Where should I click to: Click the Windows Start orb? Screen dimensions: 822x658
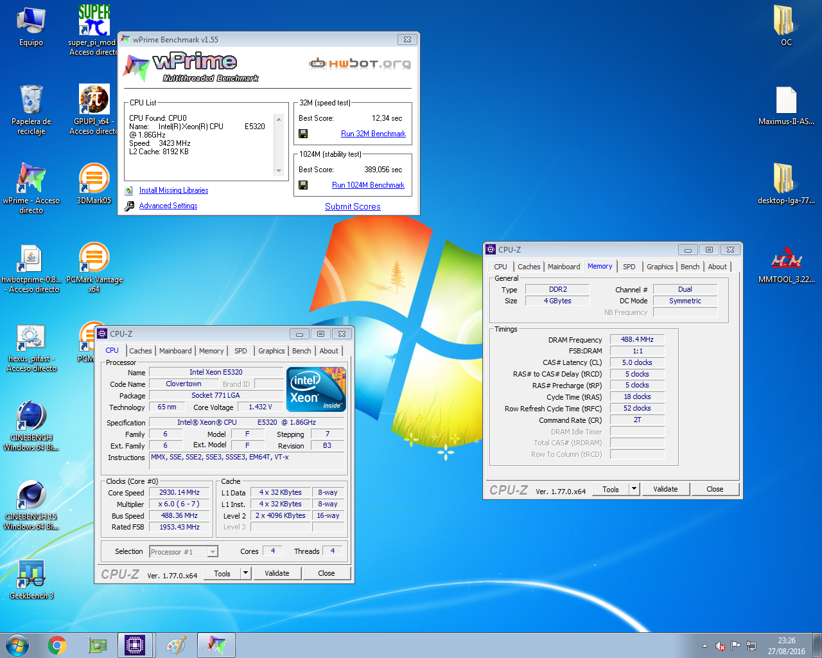click(17, 645)
